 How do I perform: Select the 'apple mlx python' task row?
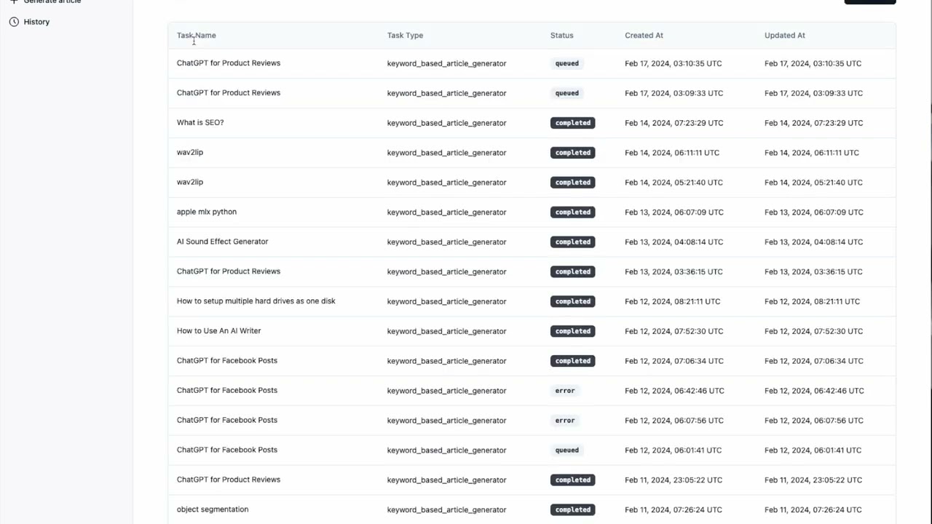(207, 212)
